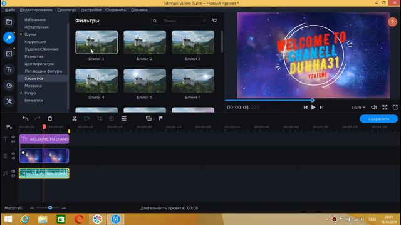Viewport: 401px width, 225px height.
Task: Open Internet Explorer from taskbar
Action: tap(25, 219)
